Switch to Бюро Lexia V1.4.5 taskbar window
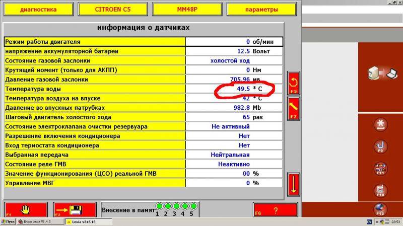The image size is (403, 226). click(x=40, y=221)
